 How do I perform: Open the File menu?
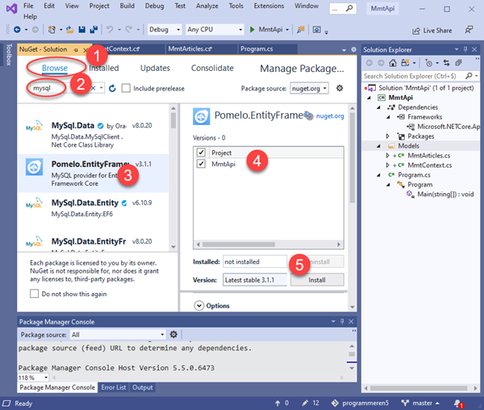point(28,6)
